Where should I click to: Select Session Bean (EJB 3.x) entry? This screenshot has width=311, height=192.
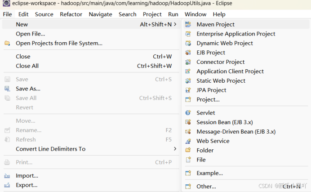246,122
